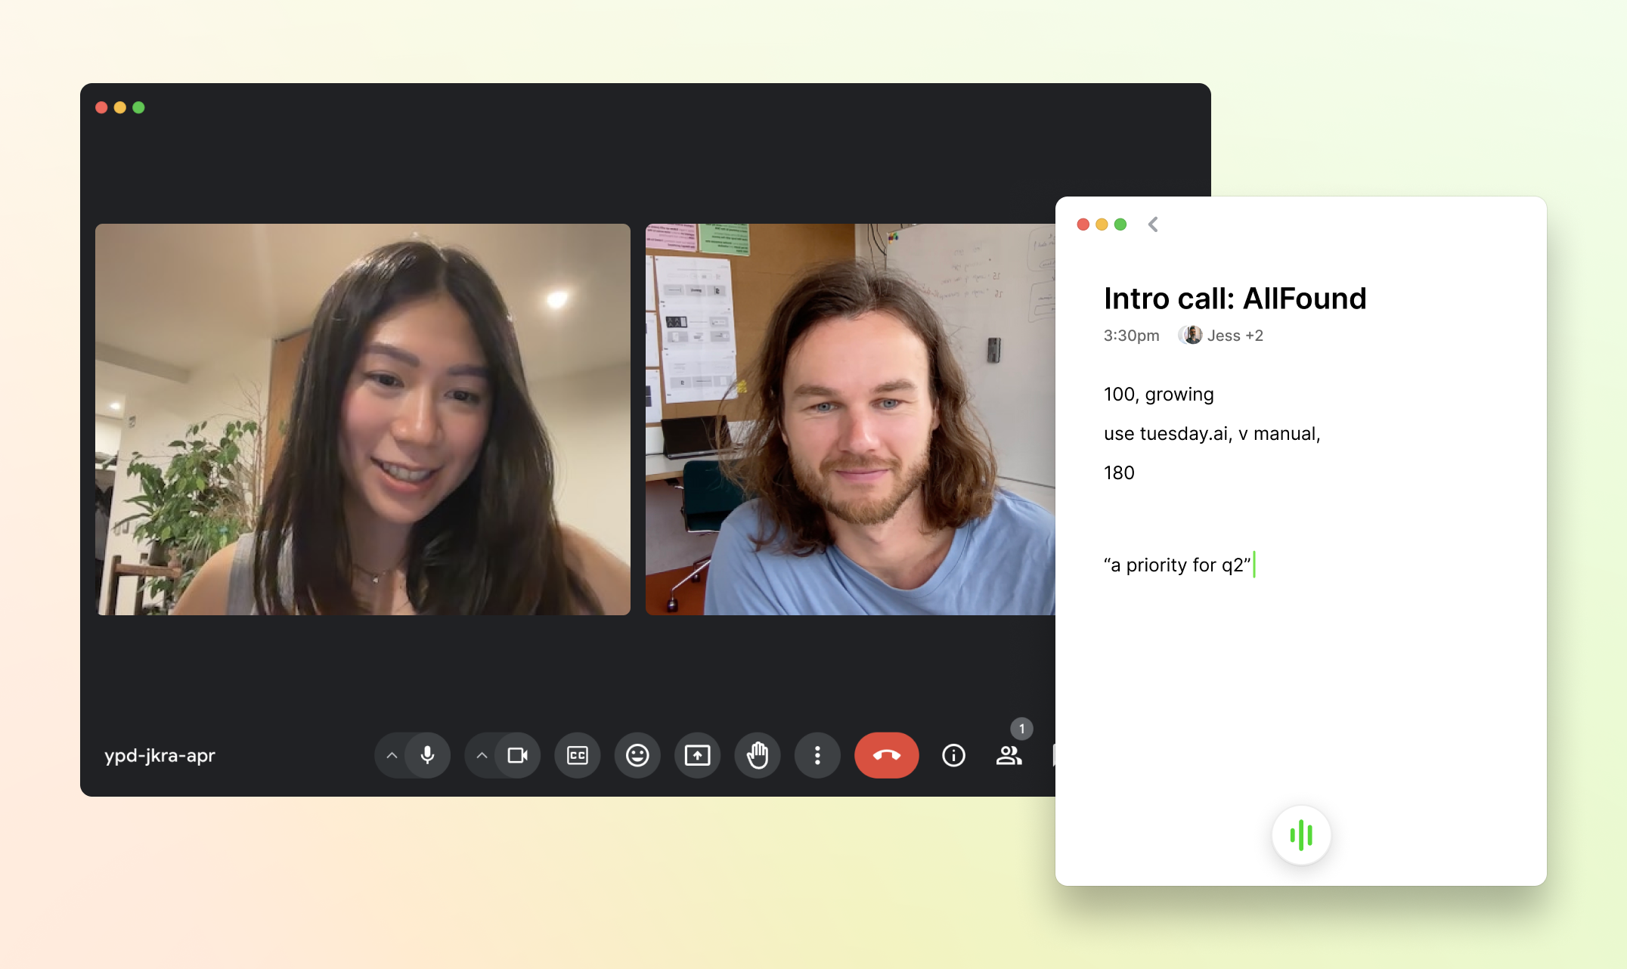Raise hand in the meeting

758,755
